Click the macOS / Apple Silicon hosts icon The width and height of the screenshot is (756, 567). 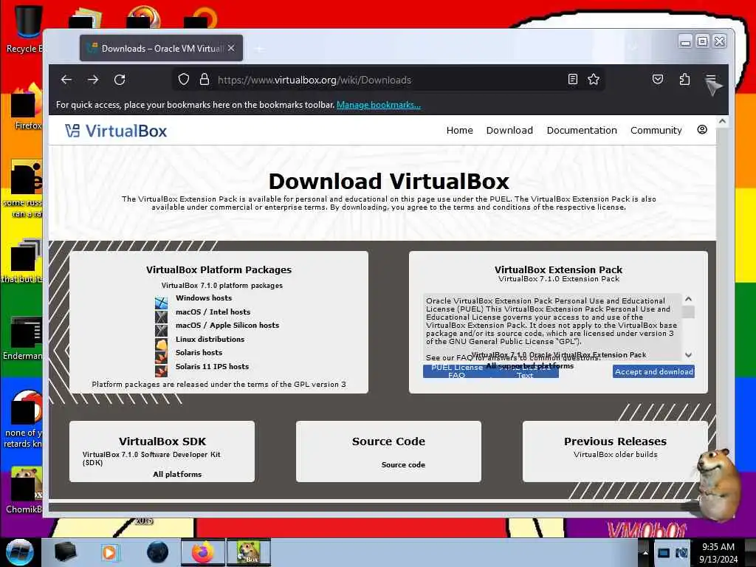pyautogui.click(x=161, y=330)
